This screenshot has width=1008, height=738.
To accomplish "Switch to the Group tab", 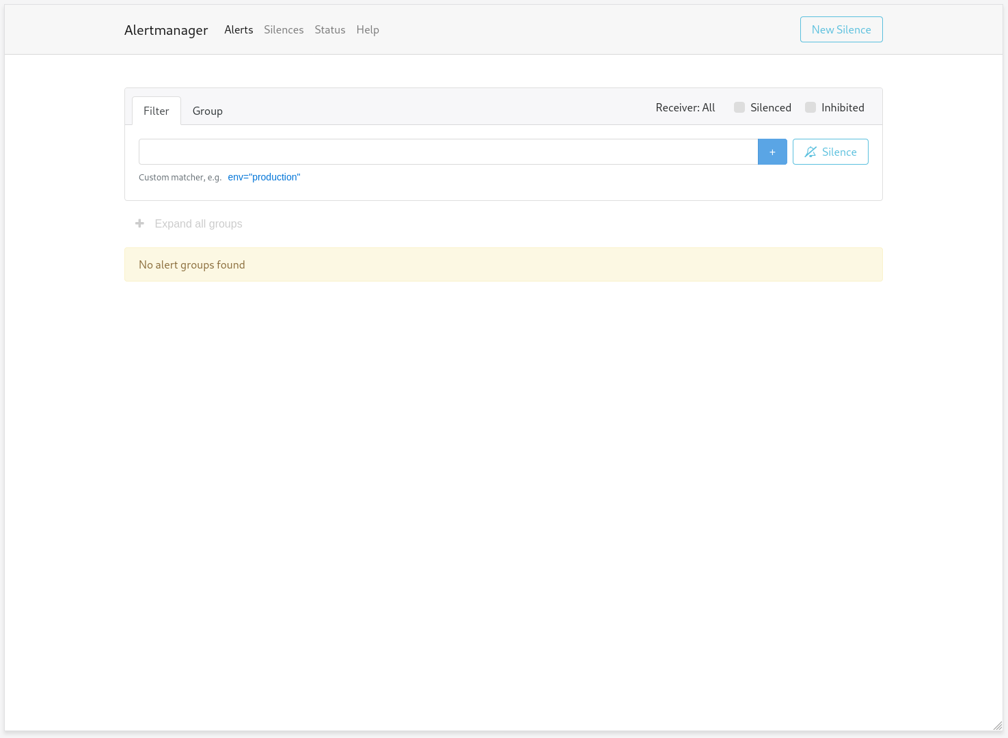I will tap(208, 111).
